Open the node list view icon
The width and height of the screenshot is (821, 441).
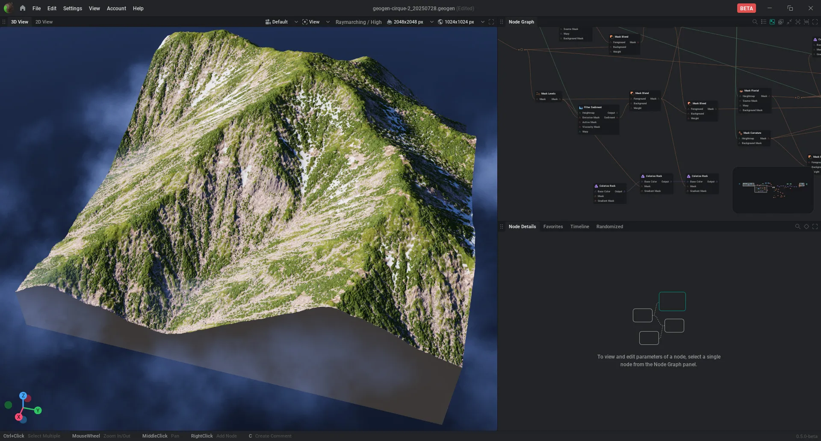coord(764,22)
